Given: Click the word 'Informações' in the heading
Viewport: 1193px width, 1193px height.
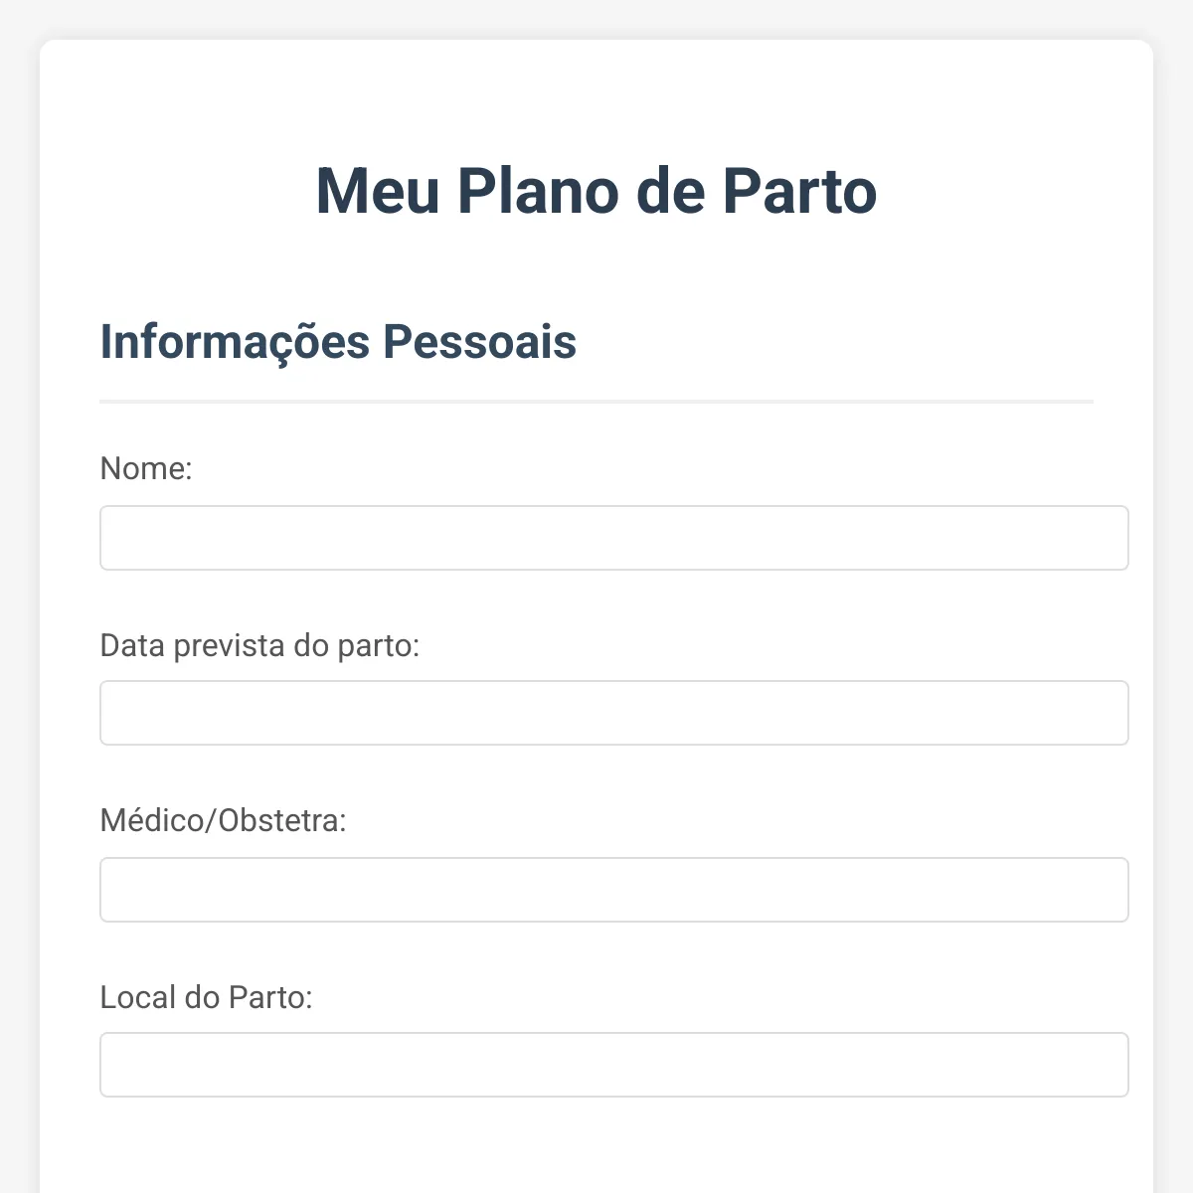Looking at the screenshot, I should click(x=235, y=342).
